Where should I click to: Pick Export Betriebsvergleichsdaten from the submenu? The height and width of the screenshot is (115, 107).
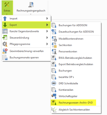click(x=76, y=64)
